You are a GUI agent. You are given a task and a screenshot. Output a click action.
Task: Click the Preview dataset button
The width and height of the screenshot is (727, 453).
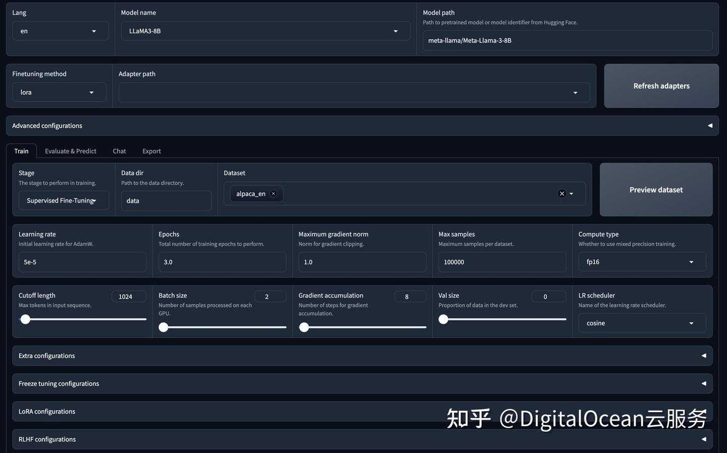pyautogui.click(x=656, y=189)
